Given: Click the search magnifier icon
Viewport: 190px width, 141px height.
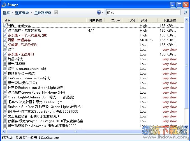Looking at the screenshot, I should (185, 12).
